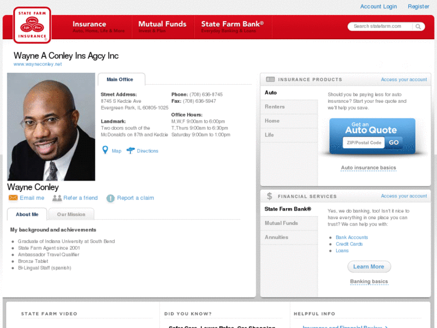Click the Account Login link

[x=379, y=7]
